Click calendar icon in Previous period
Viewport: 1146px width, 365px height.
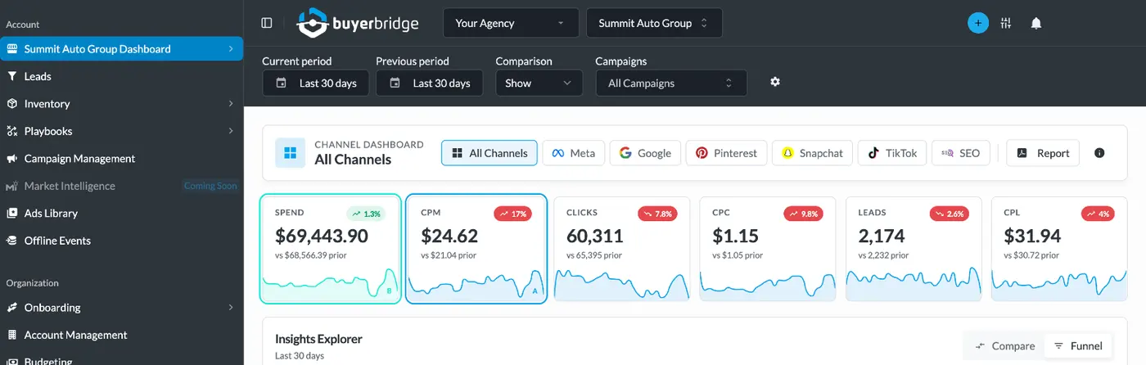click(395, 83)
